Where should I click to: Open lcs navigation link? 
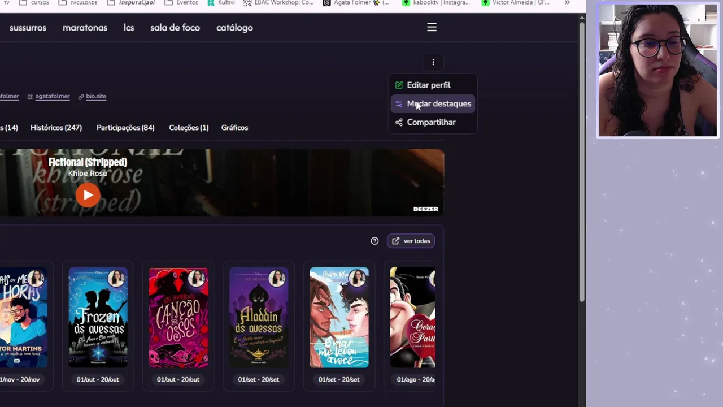tap(129, 28)
